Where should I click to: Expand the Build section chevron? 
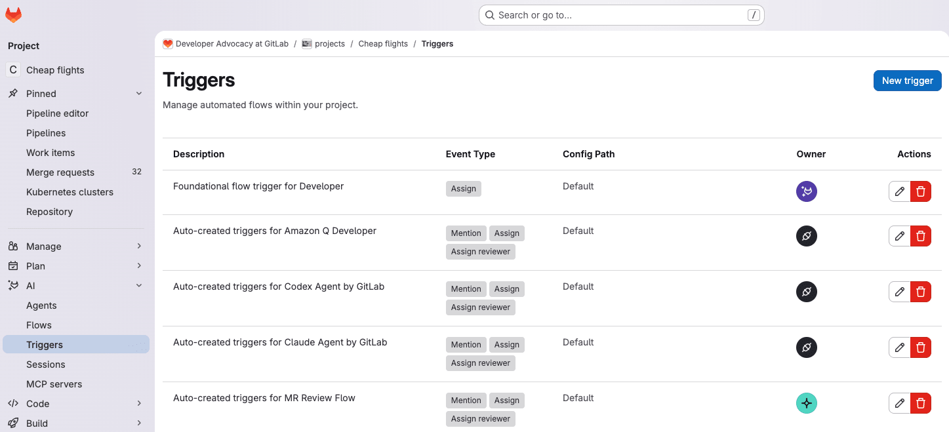point(139,423)
